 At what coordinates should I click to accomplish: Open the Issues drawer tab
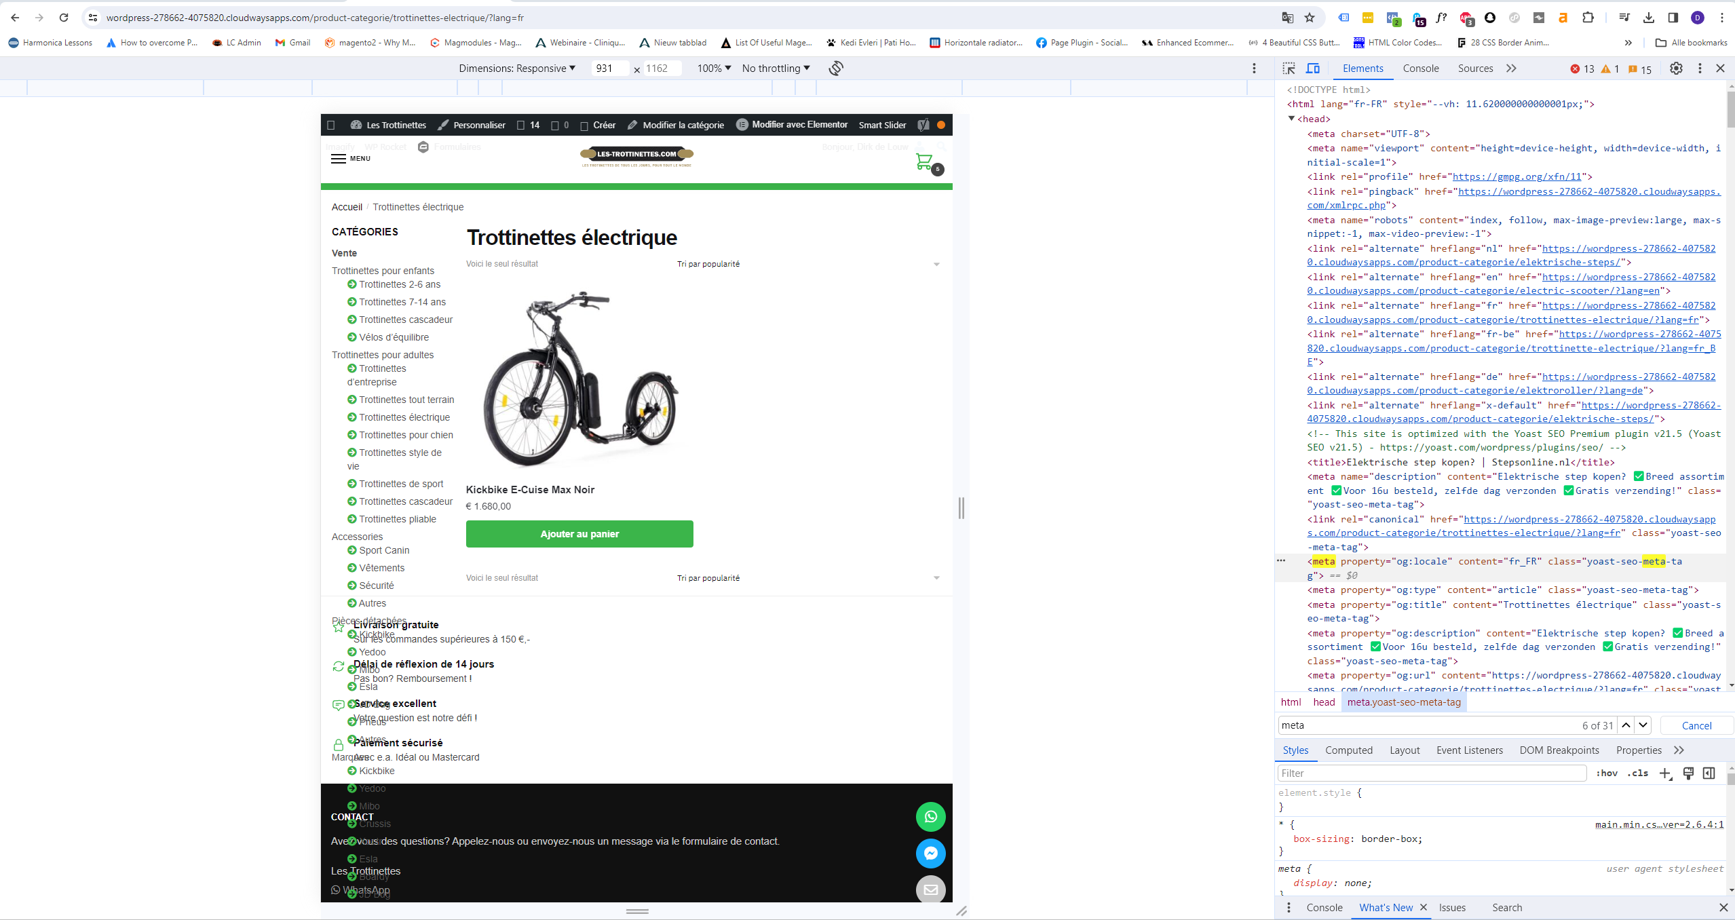coord(1452,908)
